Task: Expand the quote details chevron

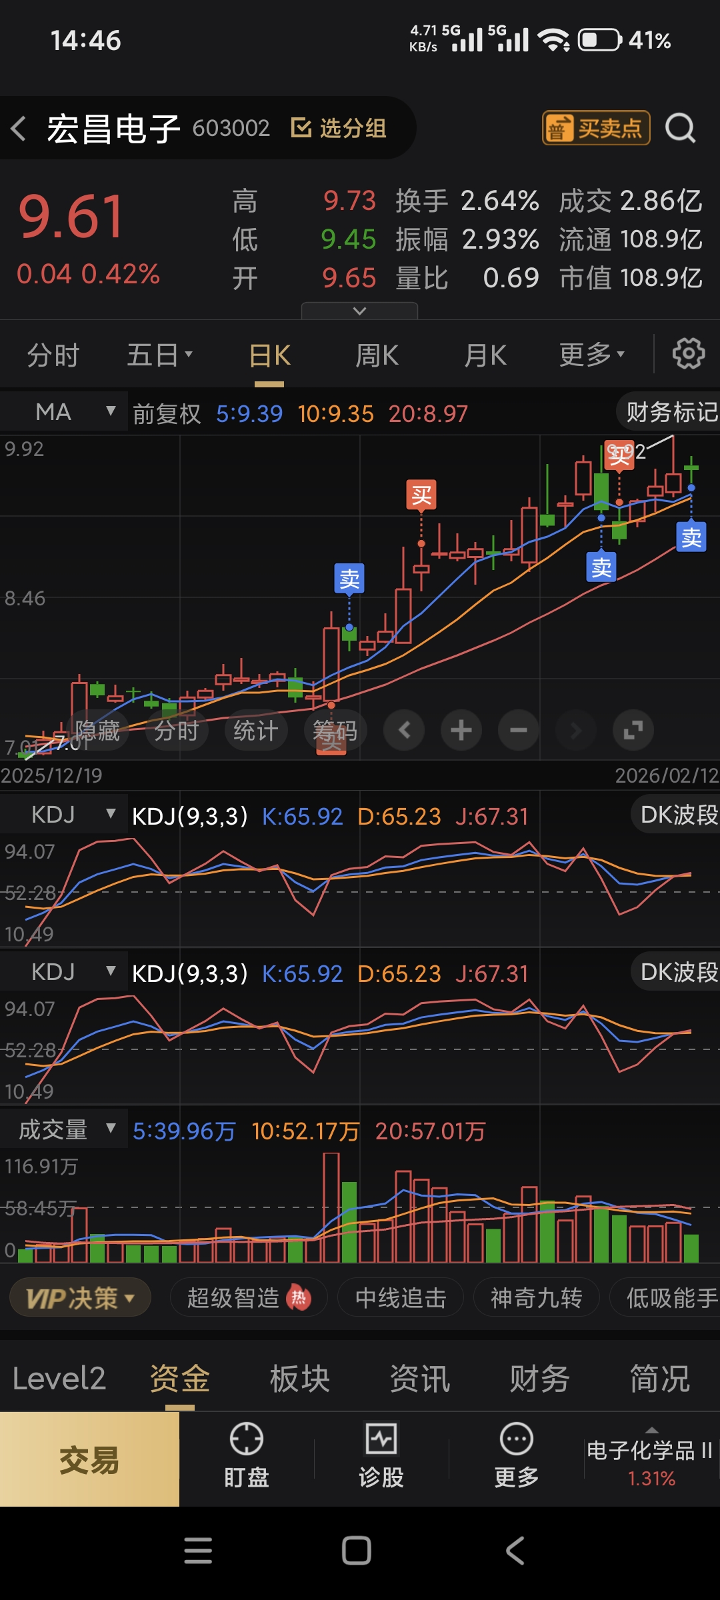Action: click(x=359, y=311)
